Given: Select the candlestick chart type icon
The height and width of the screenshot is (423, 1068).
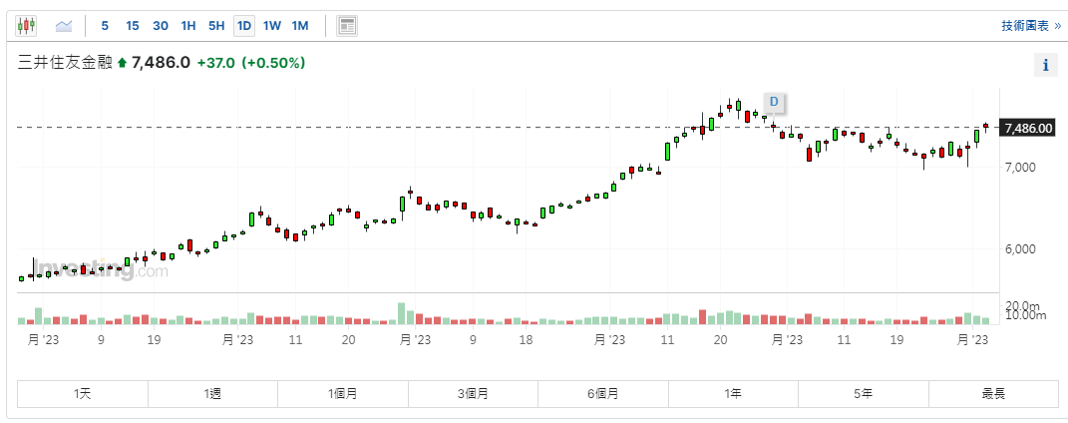Looking at the screenshot, I should 26,25.
